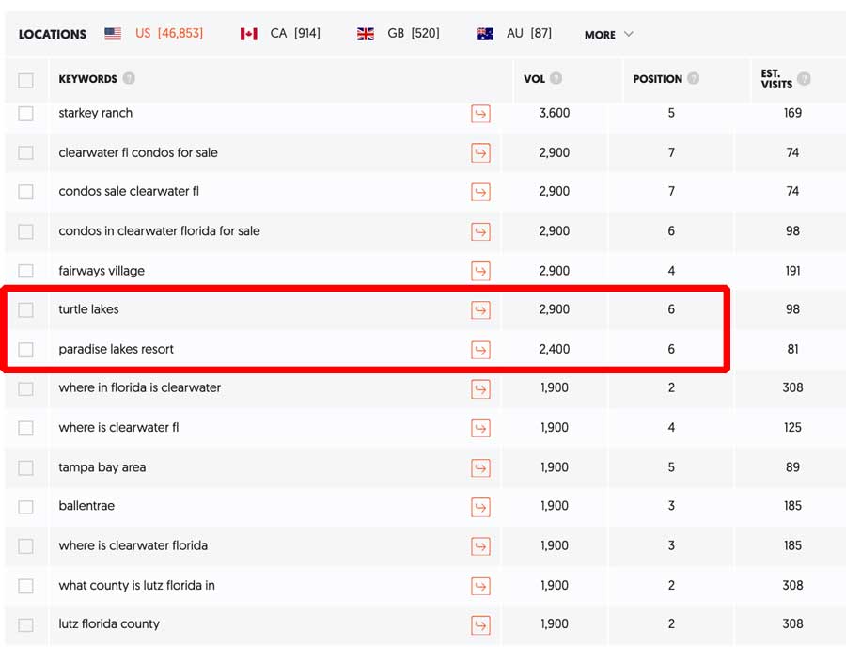Screen dimensions: 846x647
Task: Check the 'starkey ranch' row checkbox
Action: click(x=26, y=114)
